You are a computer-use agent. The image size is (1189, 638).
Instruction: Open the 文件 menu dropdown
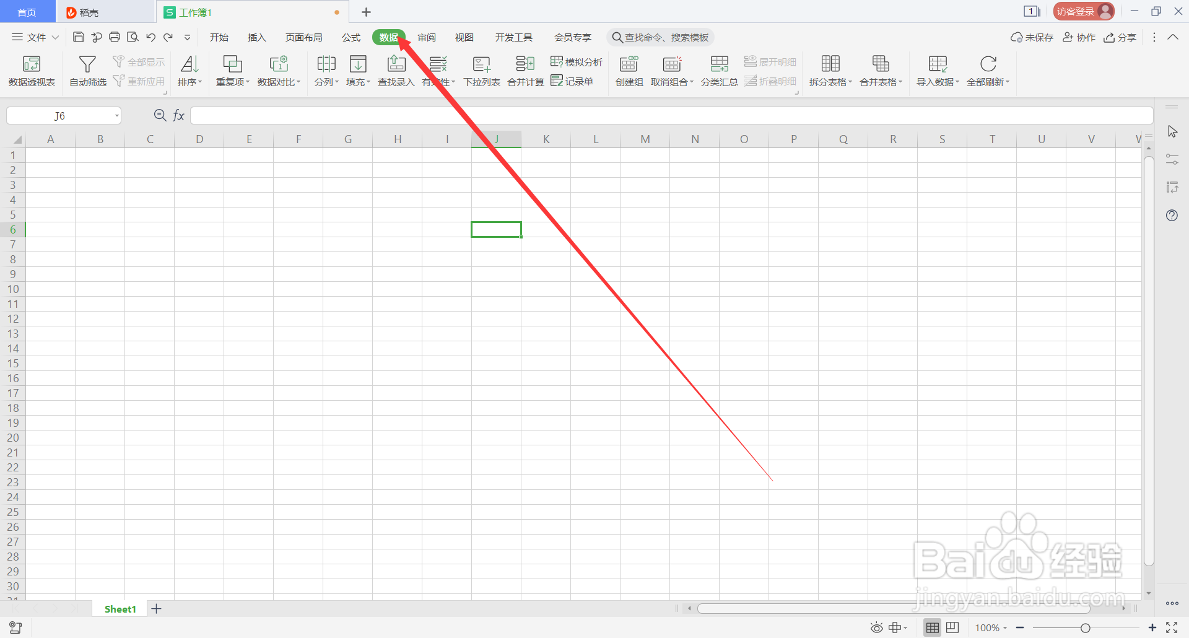[35, 37]
